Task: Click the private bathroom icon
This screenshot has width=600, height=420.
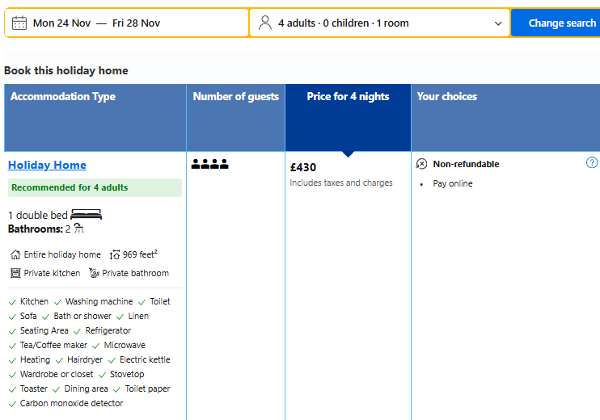Action: pos(94,273)
